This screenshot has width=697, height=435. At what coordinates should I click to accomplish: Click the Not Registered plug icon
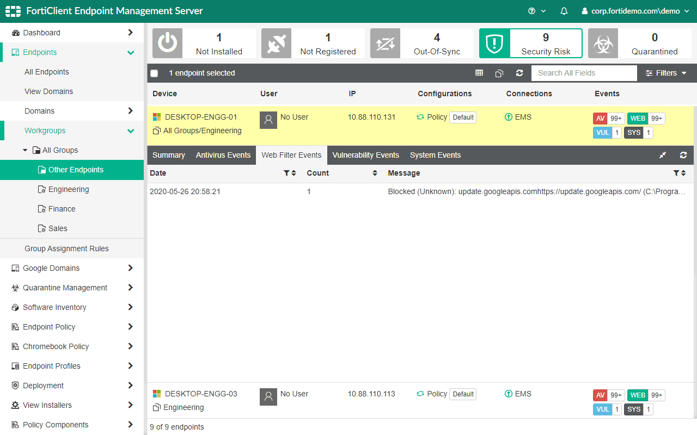pos(276,43)
